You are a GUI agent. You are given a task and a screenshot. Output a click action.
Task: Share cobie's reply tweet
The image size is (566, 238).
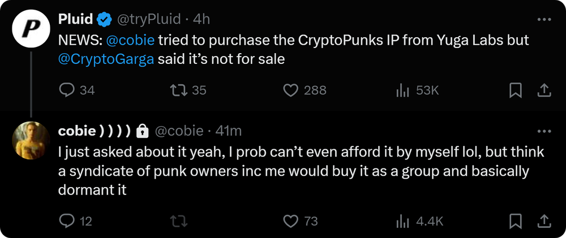[x=544, y=221]
